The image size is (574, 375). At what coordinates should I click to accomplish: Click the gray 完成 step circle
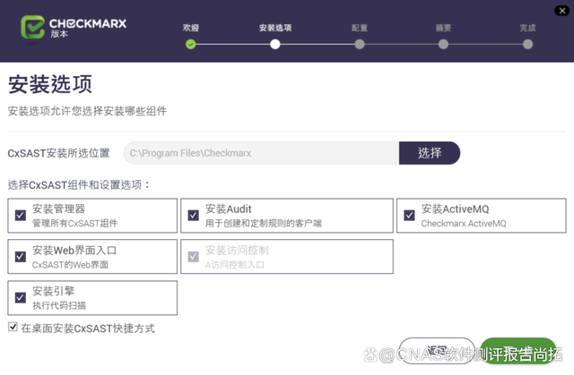pos(528,45)
